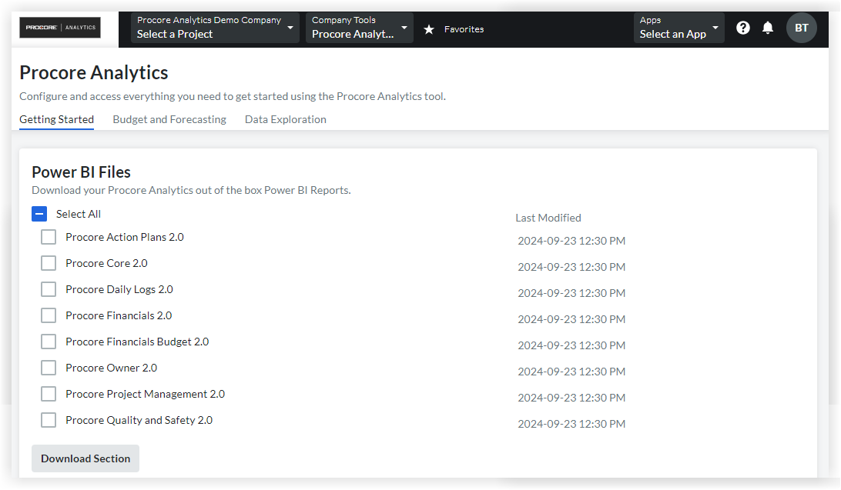
Task: Click the Download Section button
Action: pos(85,458)
